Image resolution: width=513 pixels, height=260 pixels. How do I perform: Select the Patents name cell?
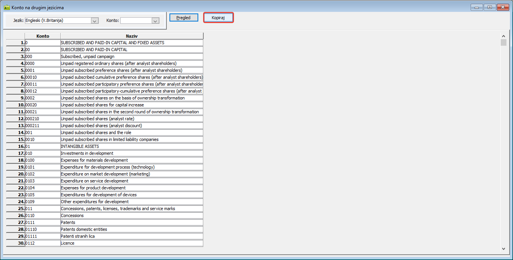click(131, 222)
